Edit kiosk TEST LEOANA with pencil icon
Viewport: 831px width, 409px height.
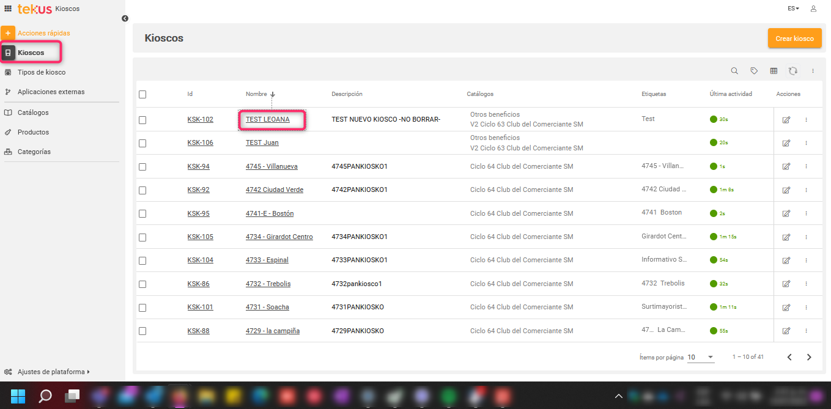[786, 120]
